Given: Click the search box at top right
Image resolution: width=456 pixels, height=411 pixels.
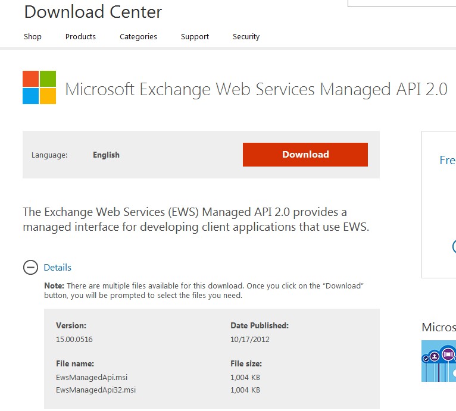Looking at the screenshot, I should (x=402, y=3).
